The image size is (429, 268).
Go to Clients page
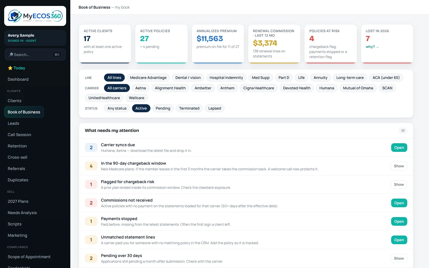(x=15, y=101)
